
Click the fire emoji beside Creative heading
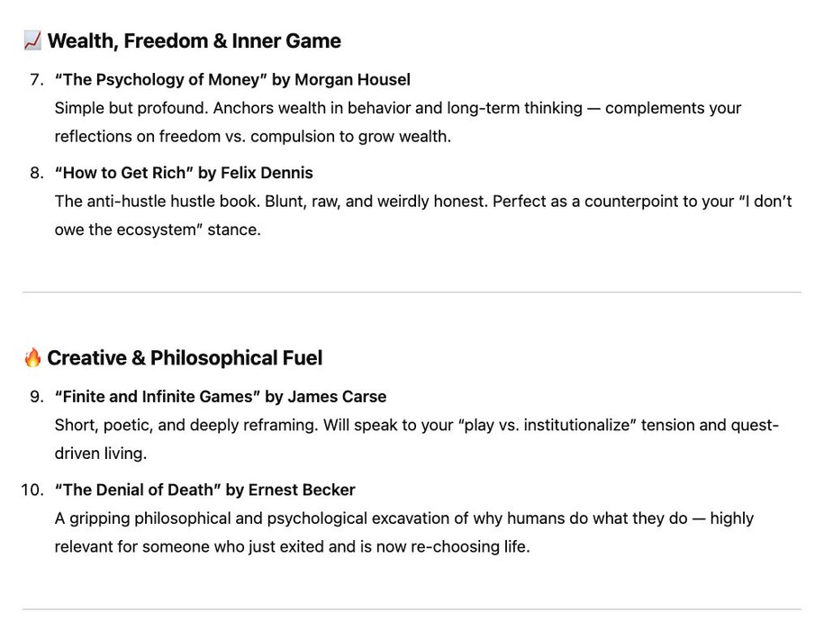coord(32,357)
